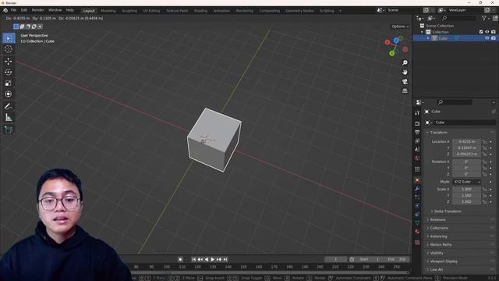Disable Collection in renders via camera icon
This screenshot has height=281, width=499.
494,32
